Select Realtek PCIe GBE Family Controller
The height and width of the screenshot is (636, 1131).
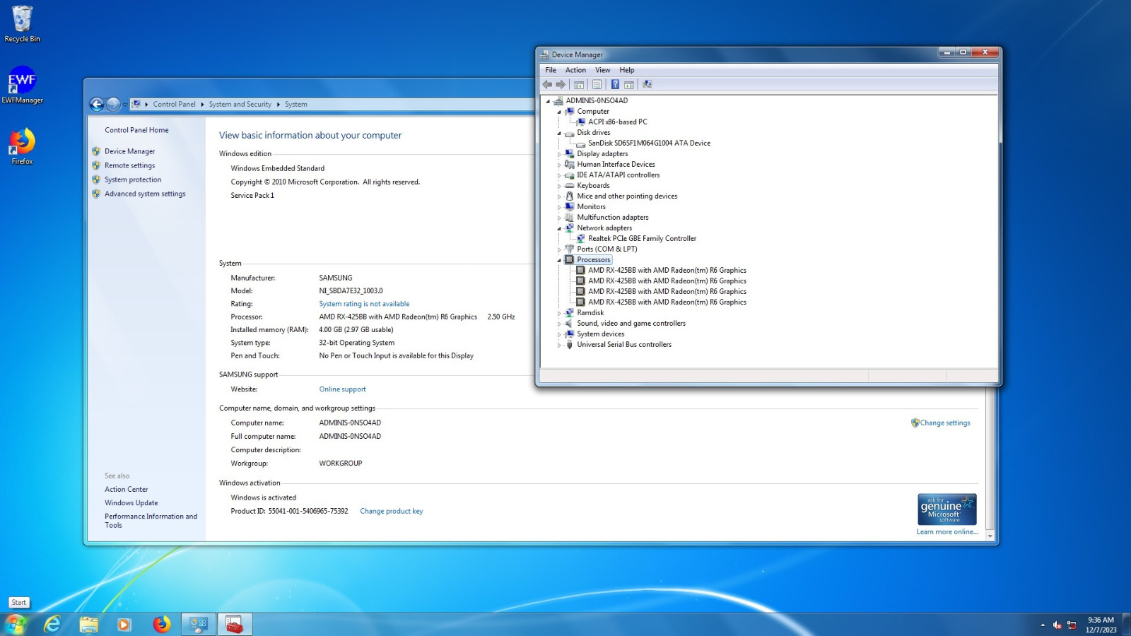pyautogui.click(x=642, y=239)
